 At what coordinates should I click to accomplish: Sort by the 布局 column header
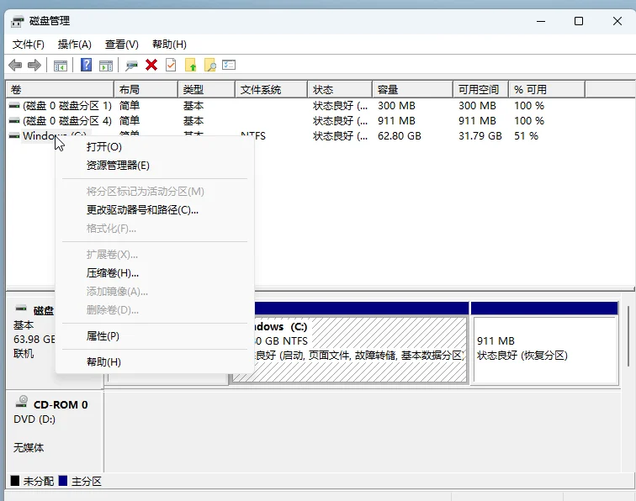tap(146, 90)
